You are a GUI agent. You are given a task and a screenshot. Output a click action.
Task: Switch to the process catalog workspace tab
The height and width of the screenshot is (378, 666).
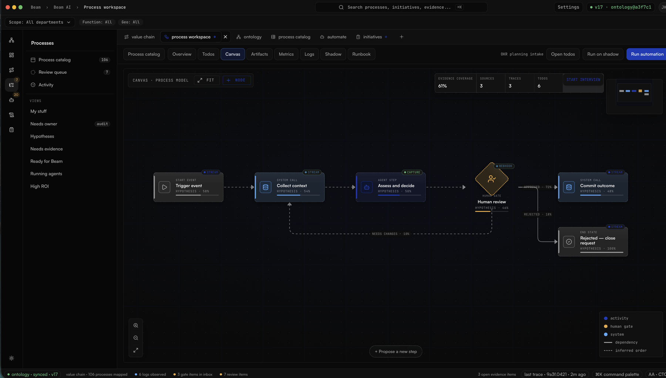click(291, 37)
